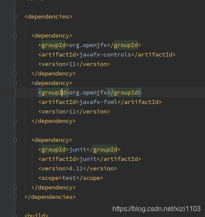Click fold-end marker after javafx-controls dependency
The height and width of the screenshot is (217, 205).
click(15, 73)
